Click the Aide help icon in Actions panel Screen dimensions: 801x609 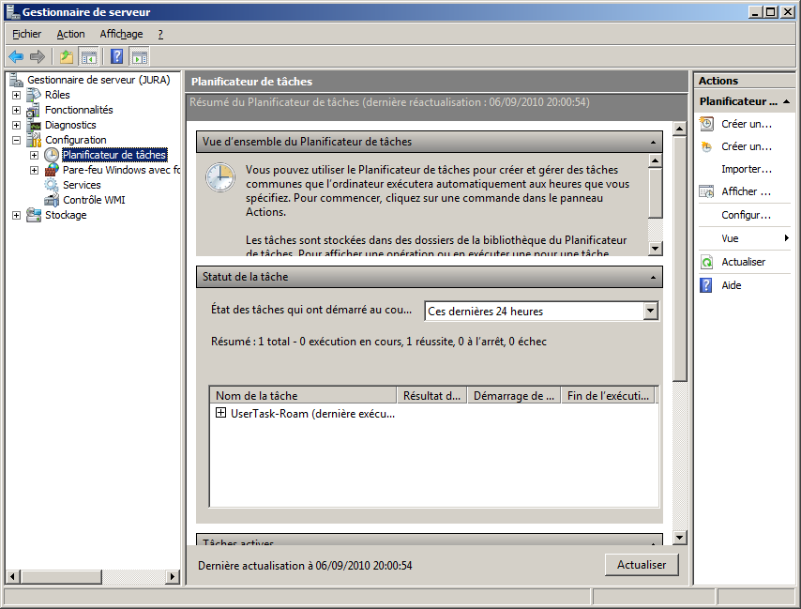click(706, 285)
